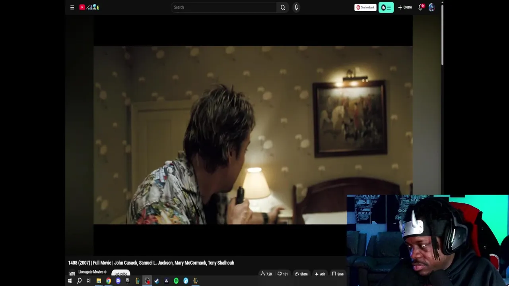This screenshot has height=286, width=509.
Task: Click the Ask button
Action: point(320,274)
